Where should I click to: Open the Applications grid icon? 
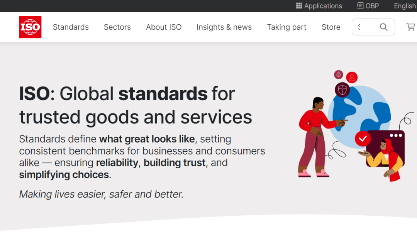[x=299, y=6]
